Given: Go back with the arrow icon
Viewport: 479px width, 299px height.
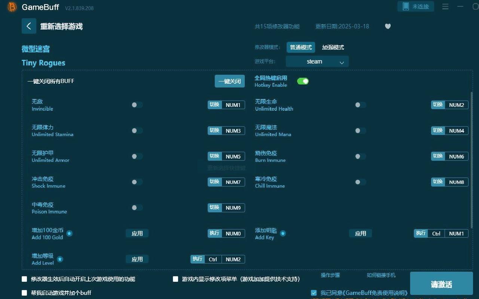Looking at the screenshot, I should coord(29,26).
